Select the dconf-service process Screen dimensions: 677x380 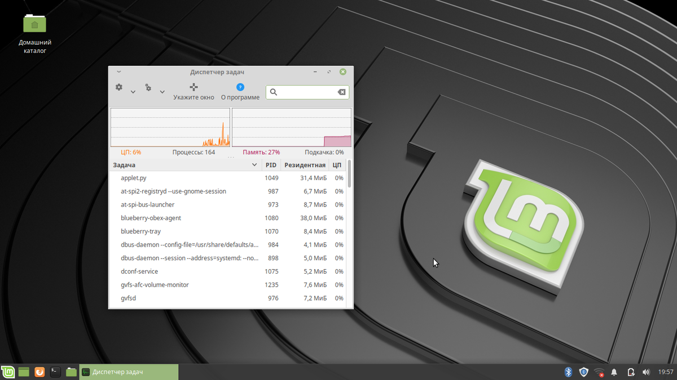point(227,271)
